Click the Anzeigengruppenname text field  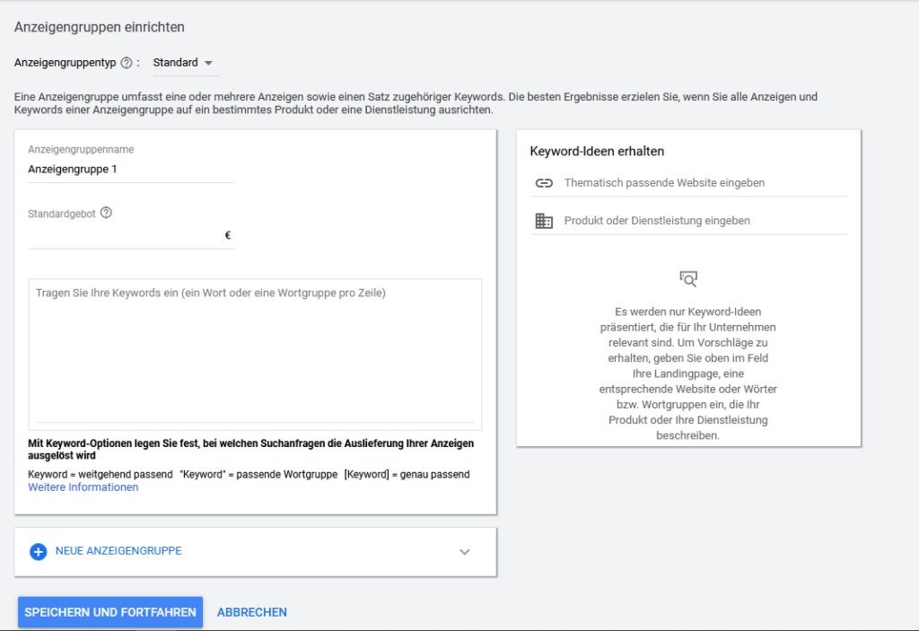(x=130, y=169)
